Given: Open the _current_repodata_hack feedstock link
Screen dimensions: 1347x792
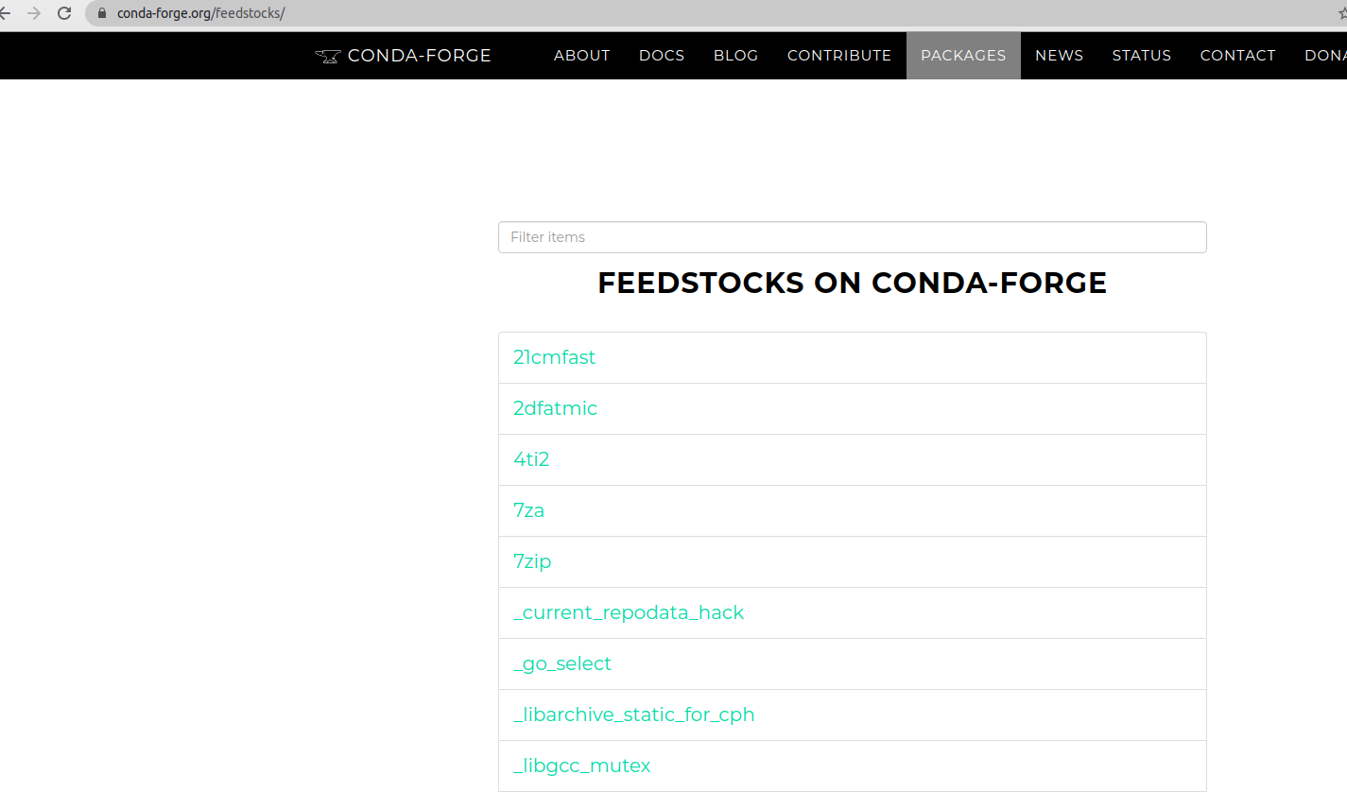Looking at the screenshot, I should [629, 612].
